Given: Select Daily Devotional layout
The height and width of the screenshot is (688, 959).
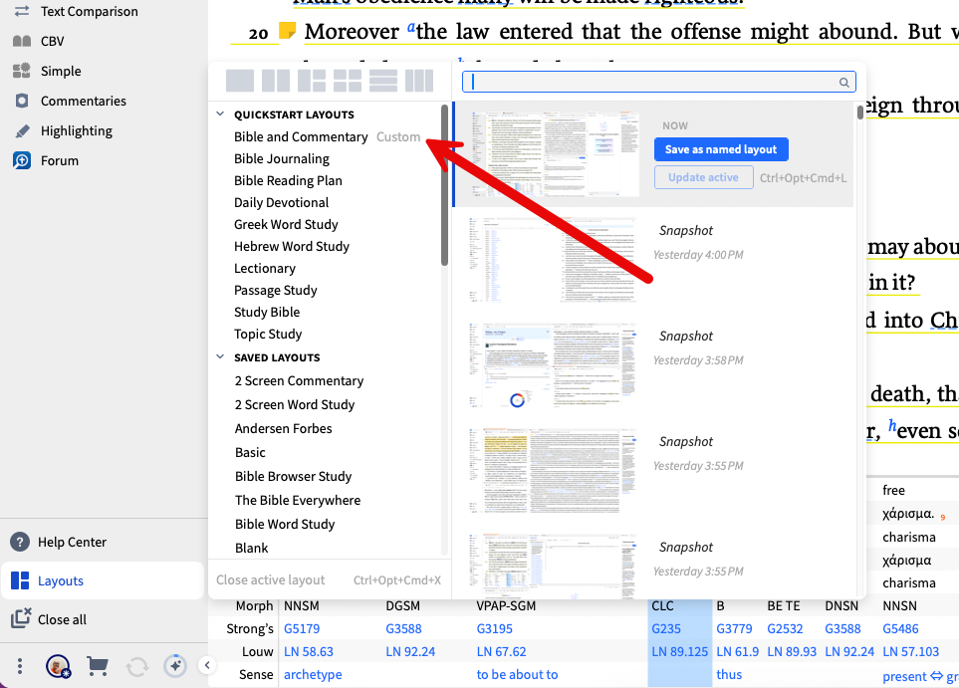Looking at the screenshot, I should pyautogui.click(x=282, y=202).
